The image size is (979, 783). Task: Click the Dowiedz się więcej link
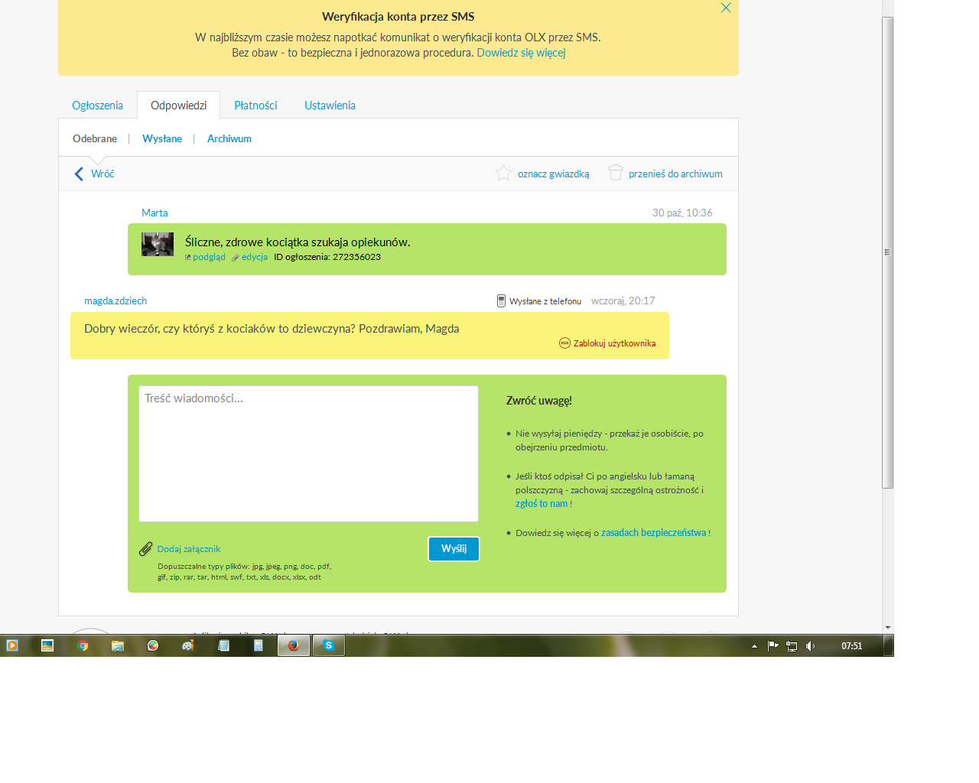click(521, 53)
